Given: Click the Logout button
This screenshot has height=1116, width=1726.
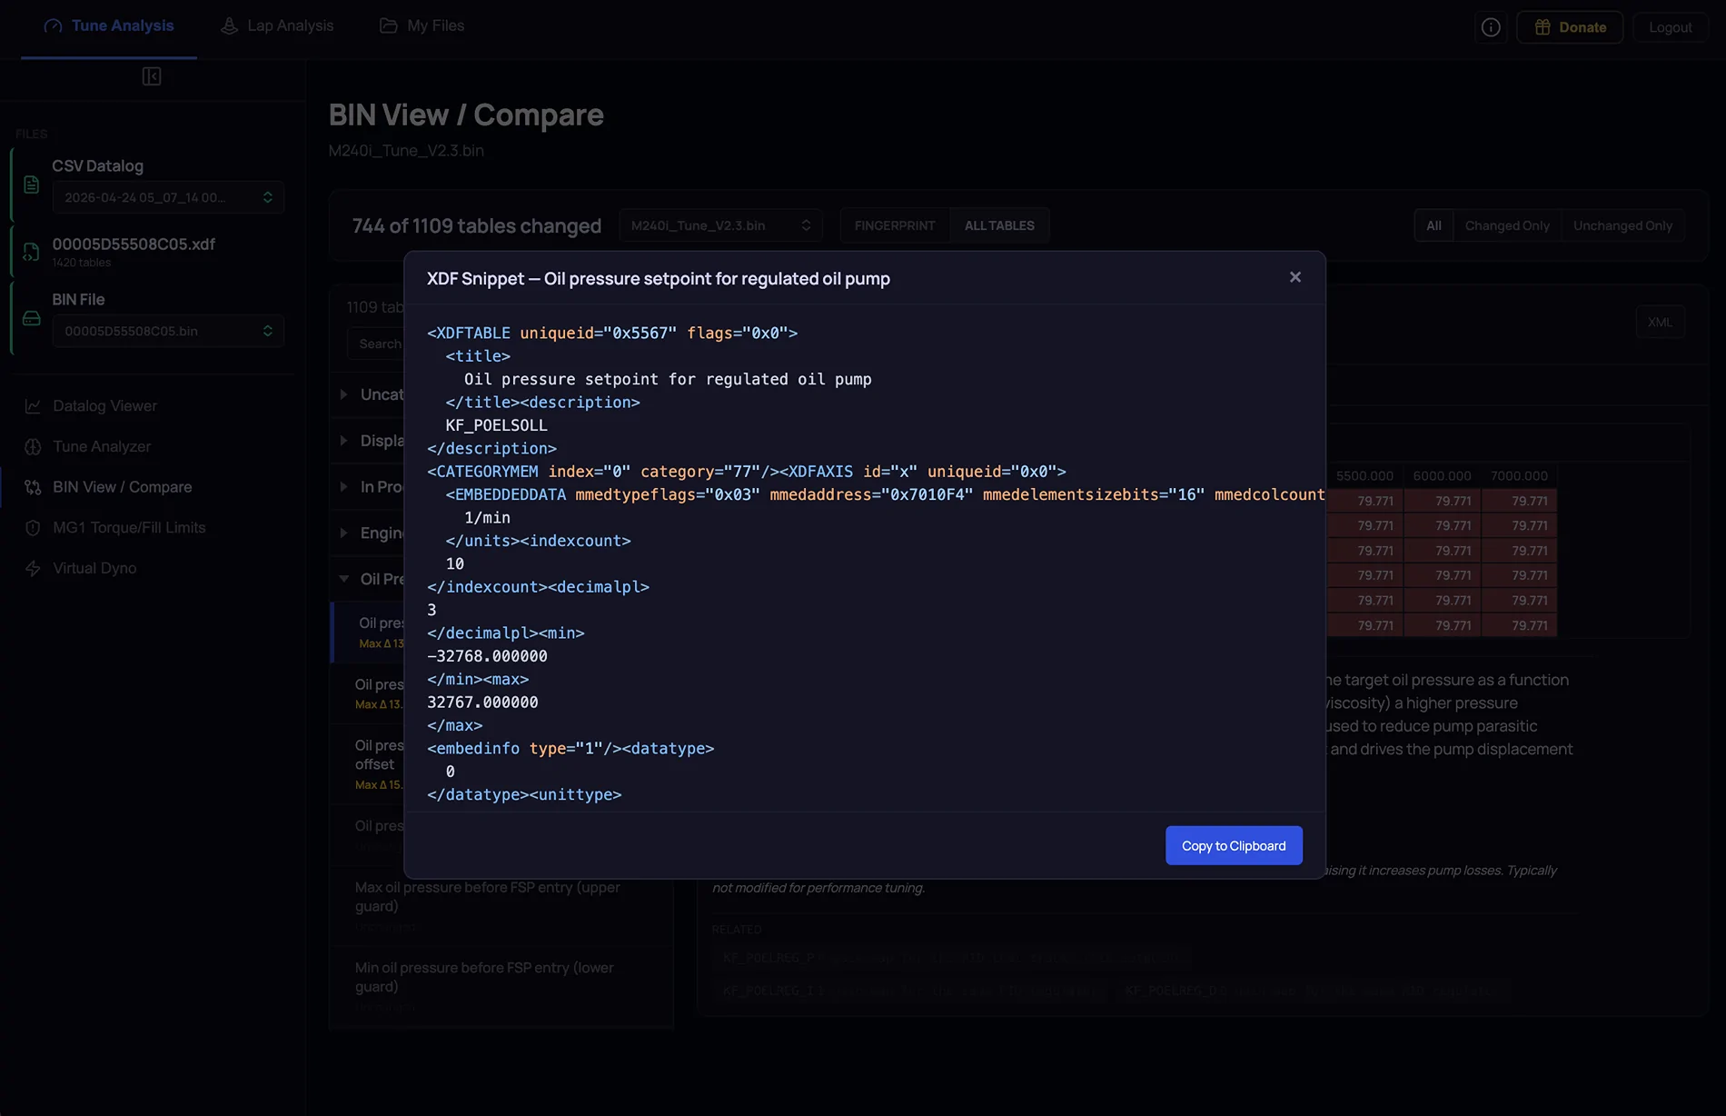Looking at the screenshot, I should [1670, 27].
